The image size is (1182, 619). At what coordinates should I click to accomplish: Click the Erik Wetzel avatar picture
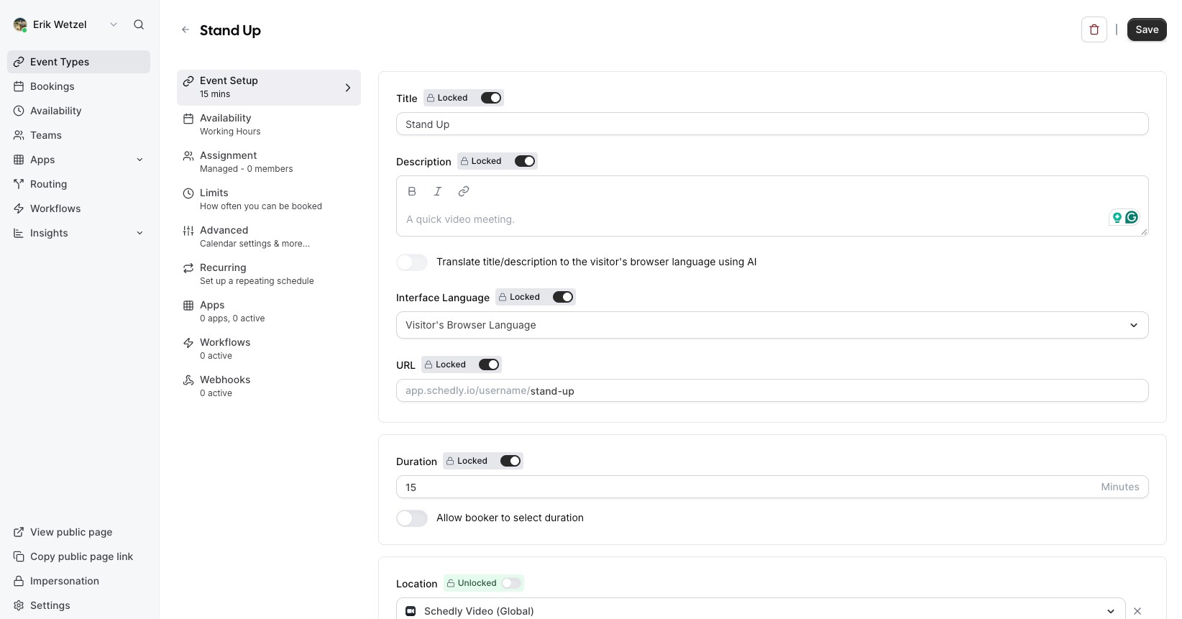pyautogui.click(x=20, y=24)
